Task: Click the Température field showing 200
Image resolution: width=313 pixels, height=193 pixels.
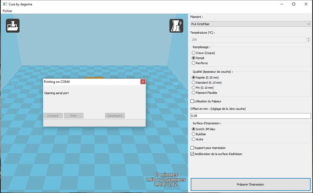Action: click(248, 40)
